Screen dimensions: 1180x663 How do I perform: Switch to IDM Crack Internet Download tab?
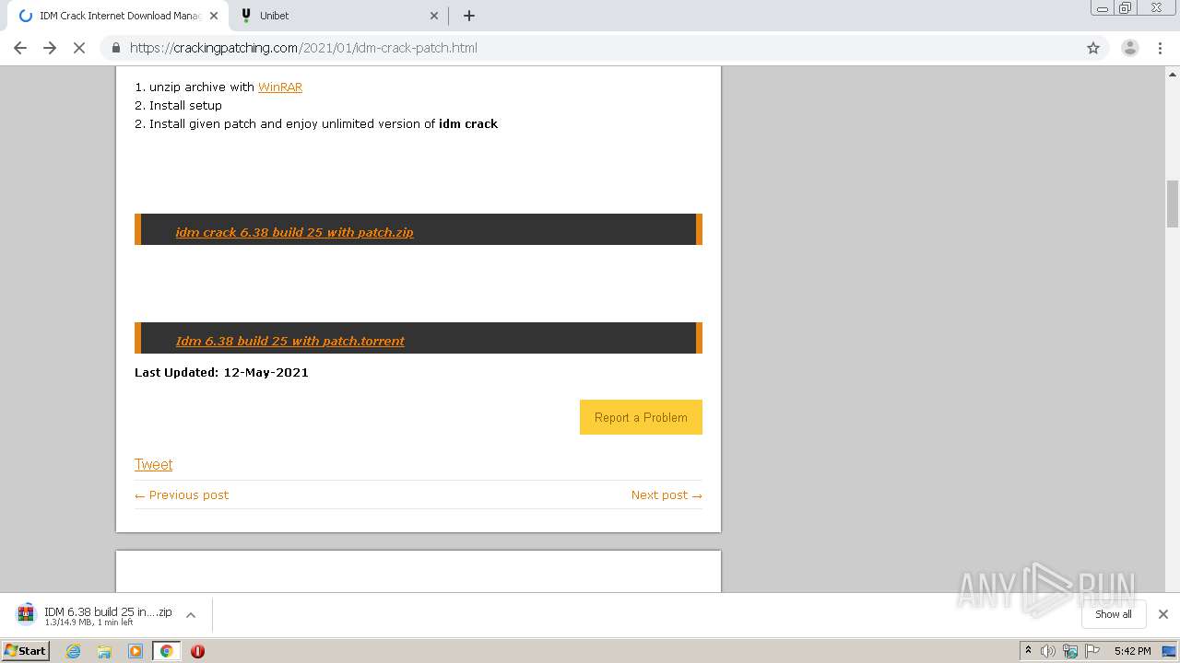pos(118,16)
